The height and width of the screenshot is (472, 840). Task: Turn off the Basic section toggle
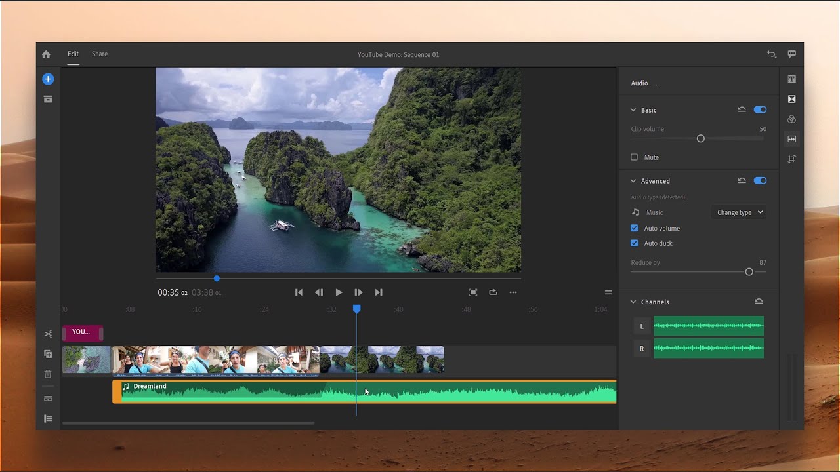[x=760, y=110]
